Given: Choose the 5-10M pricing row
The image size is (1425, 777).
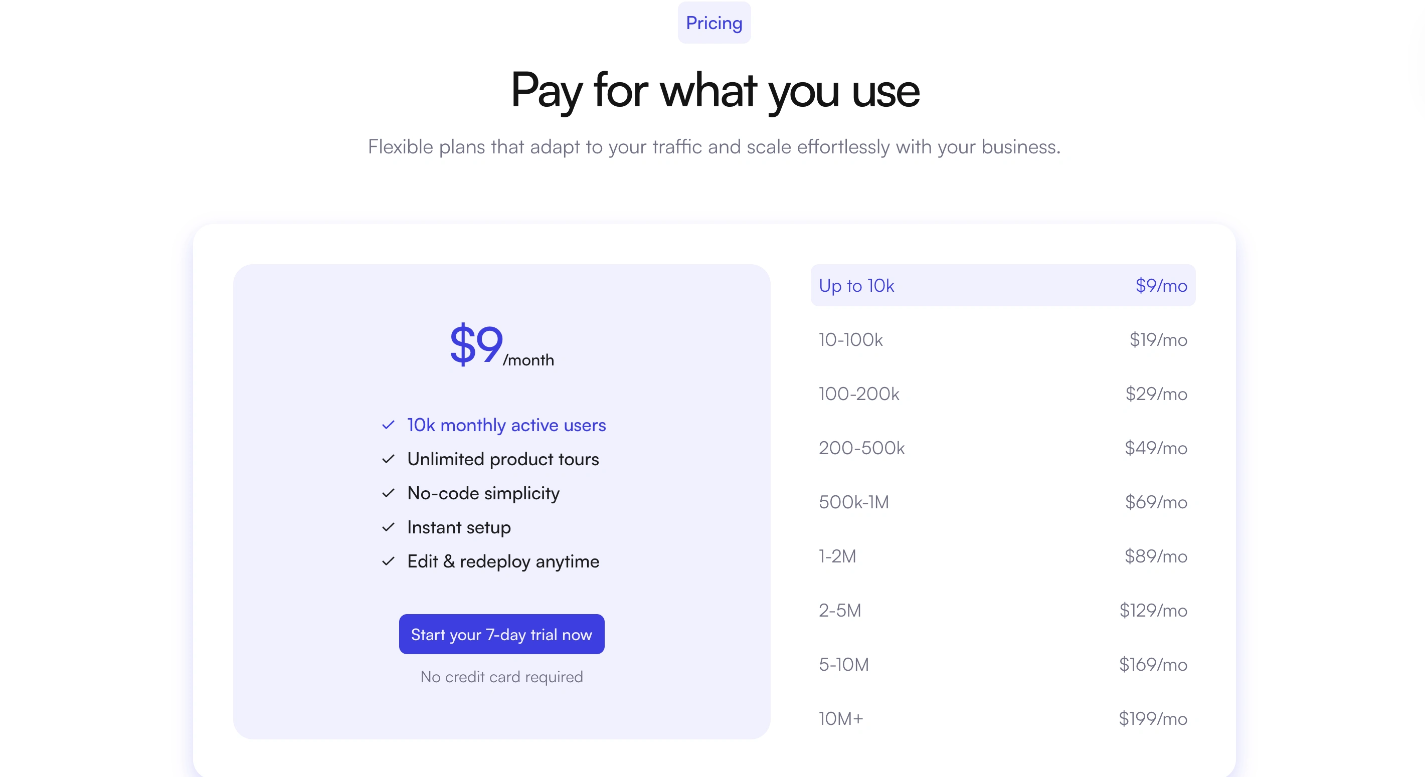Looking at the screenshot, I should click(x=1002, y=664).
